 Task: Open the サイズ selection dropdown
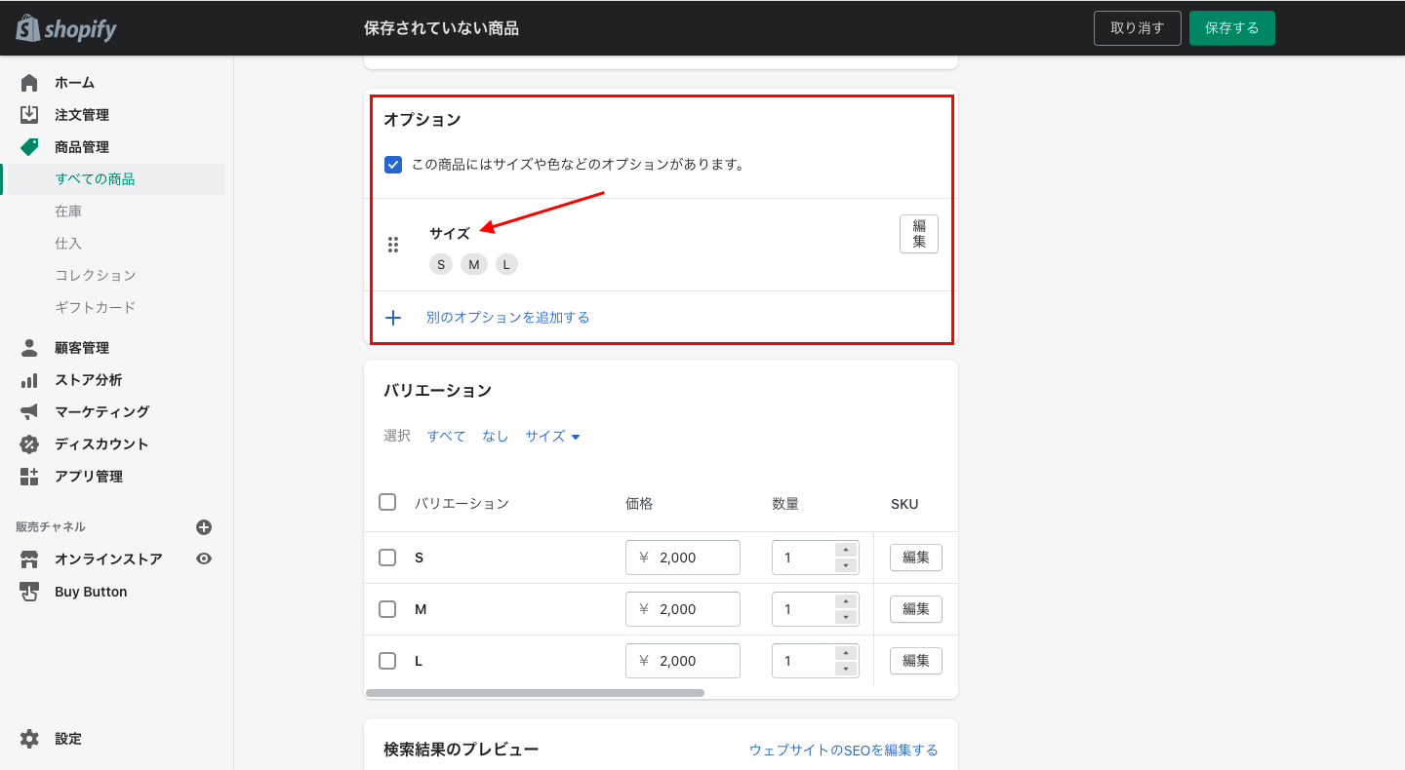tap(552, 437)
